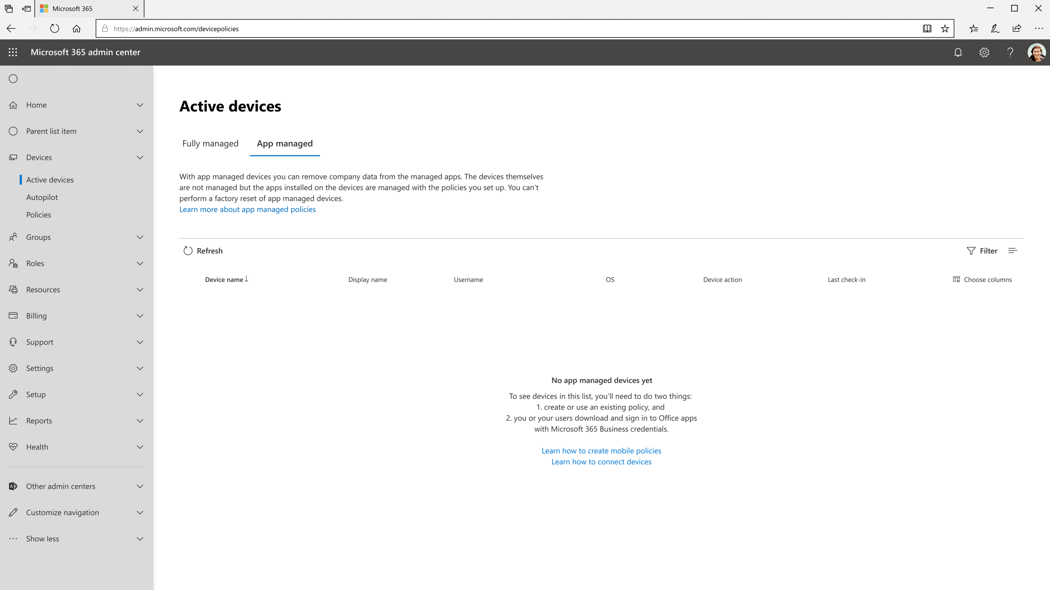Open the Settings gear in top bar
The height and width of the screenshot is (590, 1050).
point(984,52)
